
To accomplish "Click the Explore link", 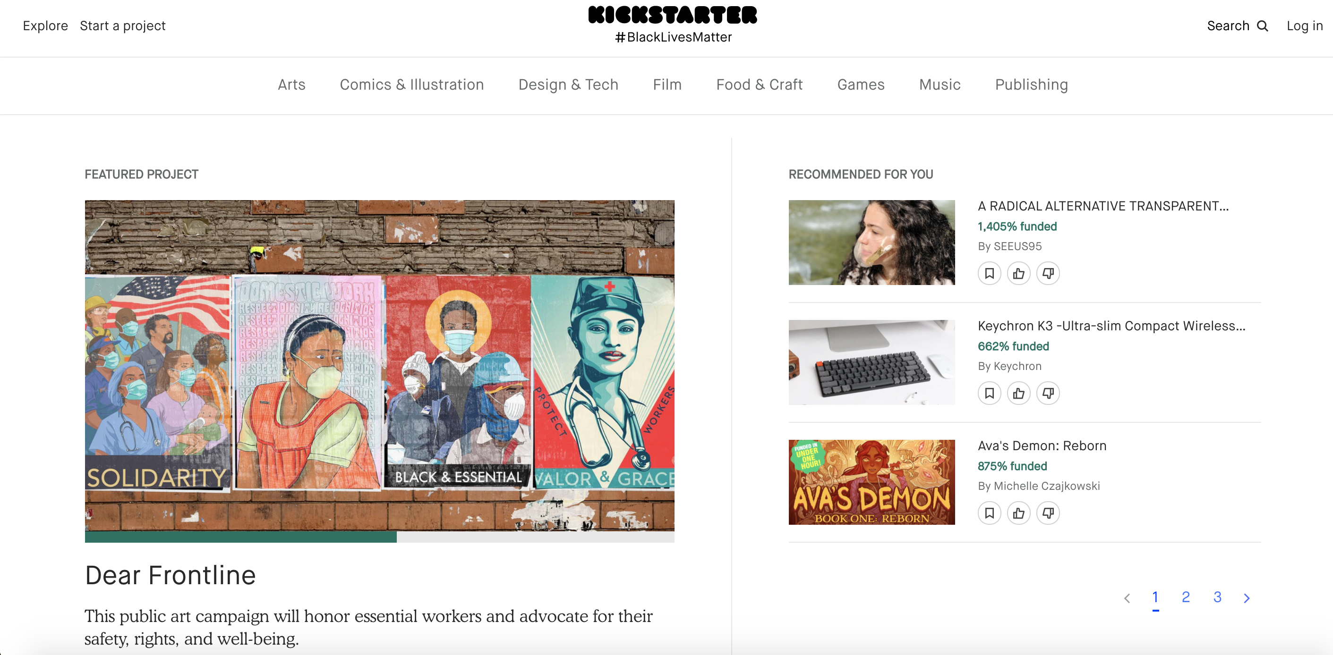I will click(45, 26).
